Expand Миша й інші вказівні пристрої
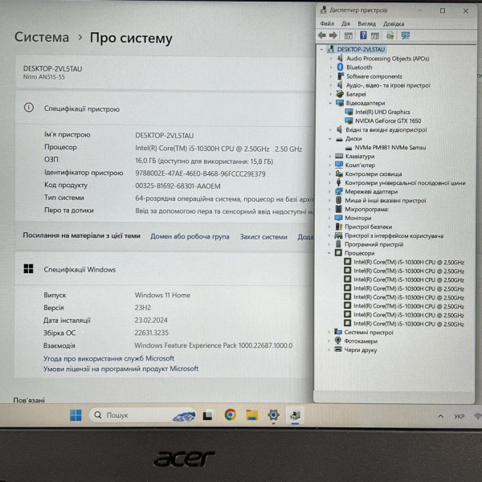This screenshot has width=482, height=482. point(330,200)
